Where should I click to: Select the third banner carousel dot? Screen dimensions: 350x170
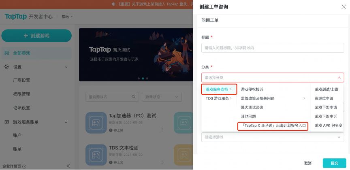point(147,79)
